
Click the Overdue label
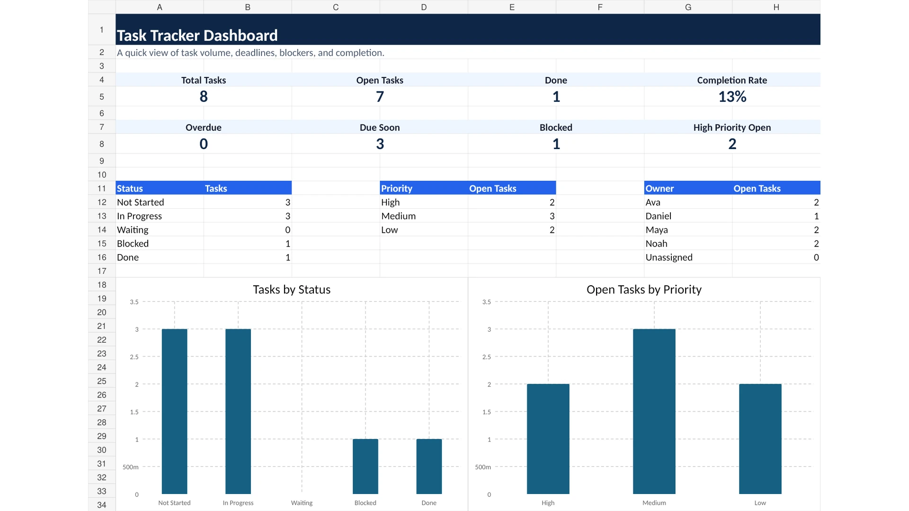coord(204,127)
